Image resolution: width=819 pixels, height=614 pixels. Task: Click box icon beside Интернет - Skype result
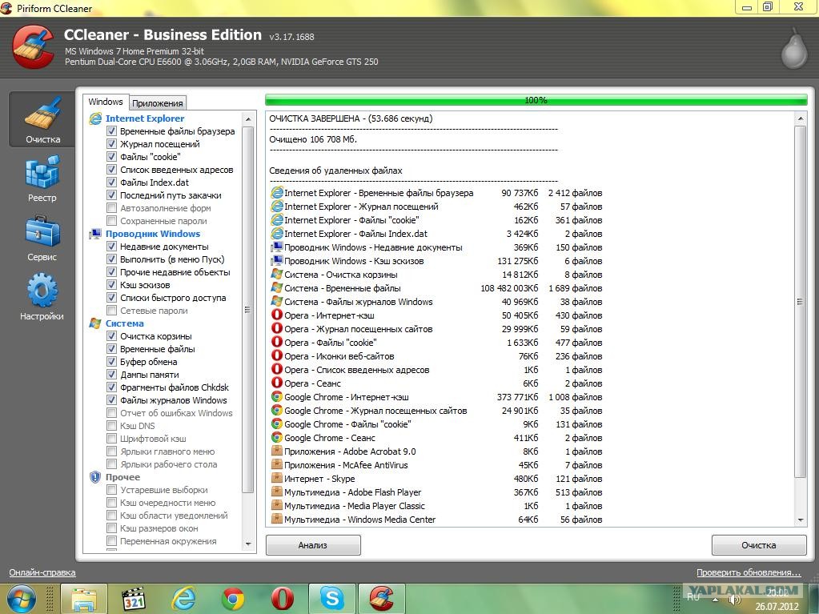click(277, 478)
